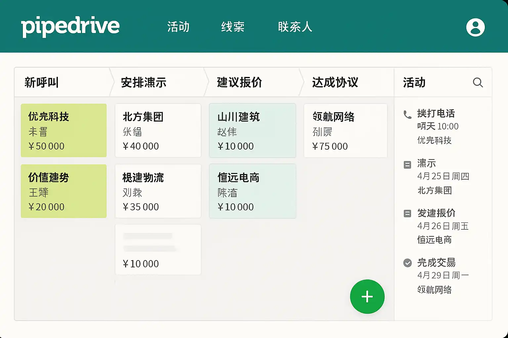Image resolution: width=508 pixels, height=338 pixels.
Task: Click the note icon beside 4月25日 activity
Action: 407,164
